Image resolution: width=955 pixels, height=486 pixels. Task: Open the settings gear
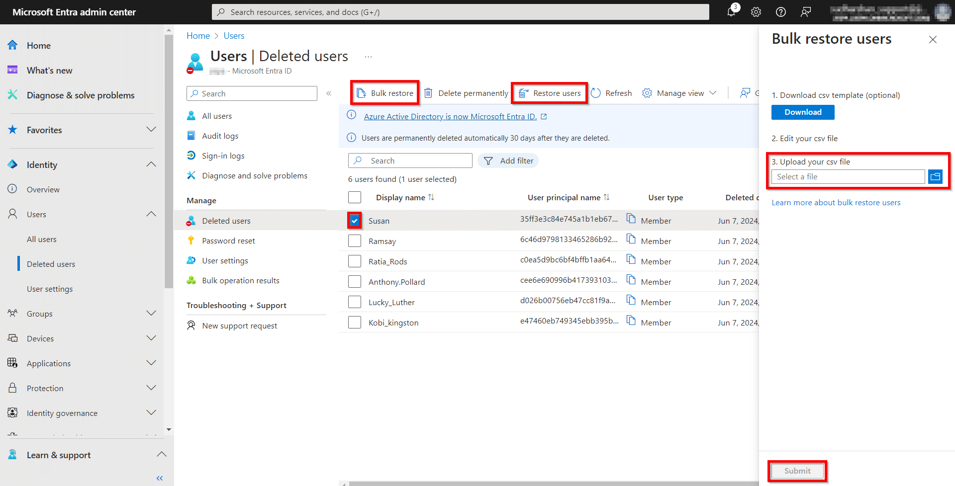(756, 12)
